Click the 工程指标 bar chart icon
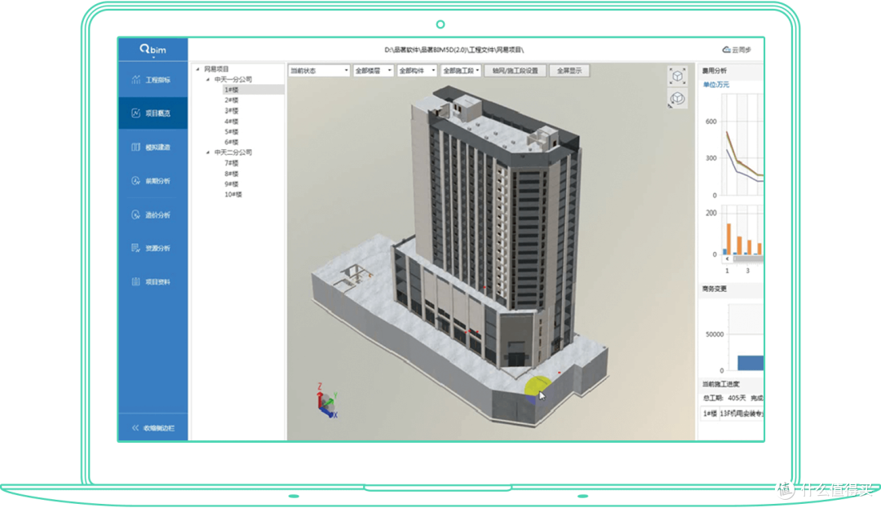 135,80
